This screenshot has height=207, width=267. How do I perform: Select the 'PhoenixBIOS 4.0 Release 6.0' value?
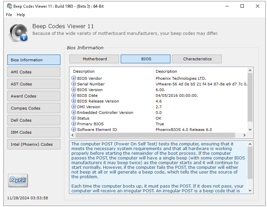(x=184, y=129)
